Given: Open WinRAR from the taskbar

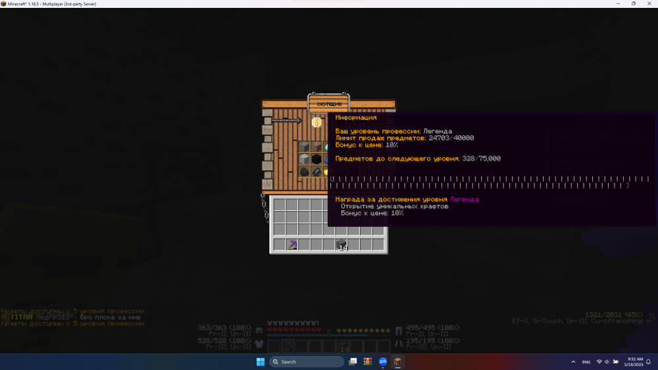Looking at the screenshot, I should click(x=368, y=361).
